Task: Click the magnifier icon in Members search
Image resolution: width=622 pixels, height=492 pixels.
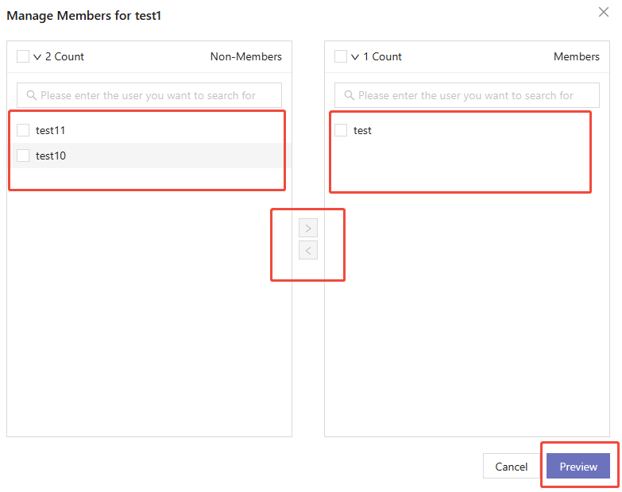Action: (350, 95)
